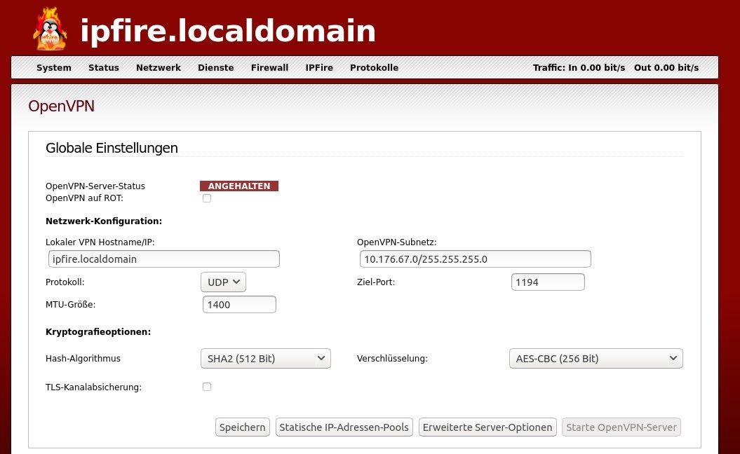Open Statische IP-Adressen-Pools
The height and width of the screenshot is (454, 740).
[x=344, y=427]
